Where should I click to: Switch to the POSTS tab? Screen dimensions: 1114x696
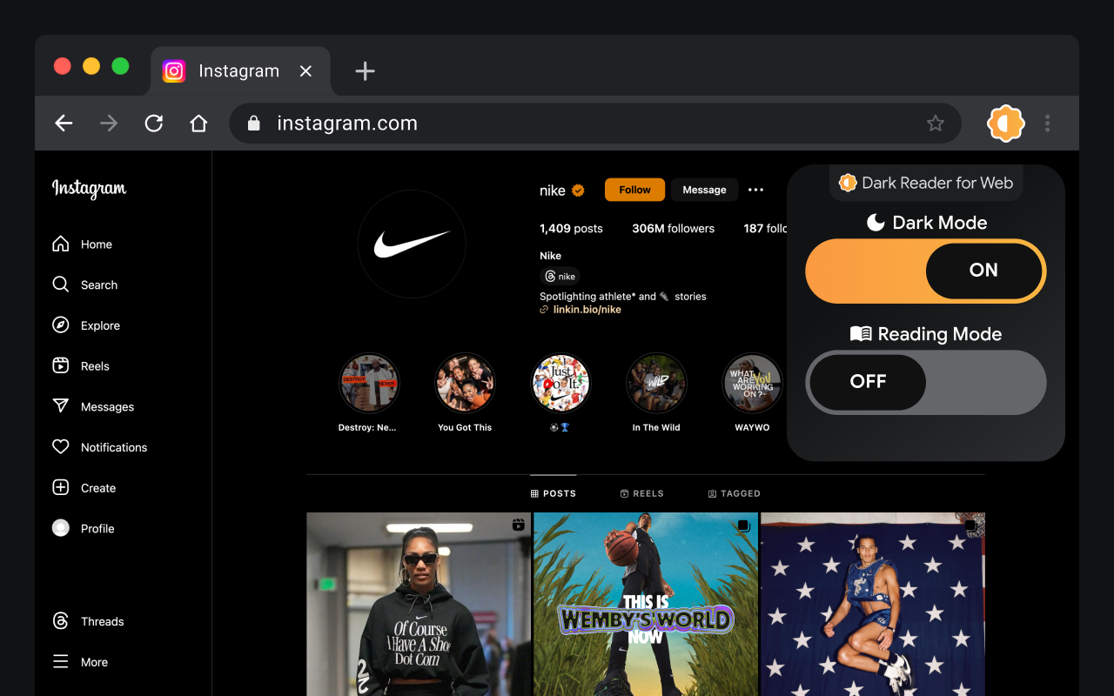click(554, 493)
